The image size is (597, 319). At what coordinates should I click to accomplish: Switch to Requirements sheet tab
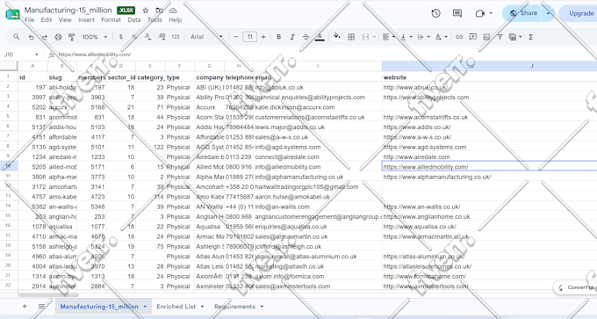pos(234,307)
